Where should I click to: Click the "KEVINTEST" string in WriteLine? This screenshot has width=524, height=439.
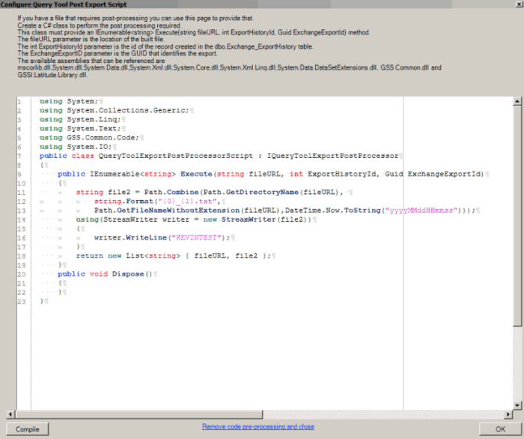click(199, 237)
